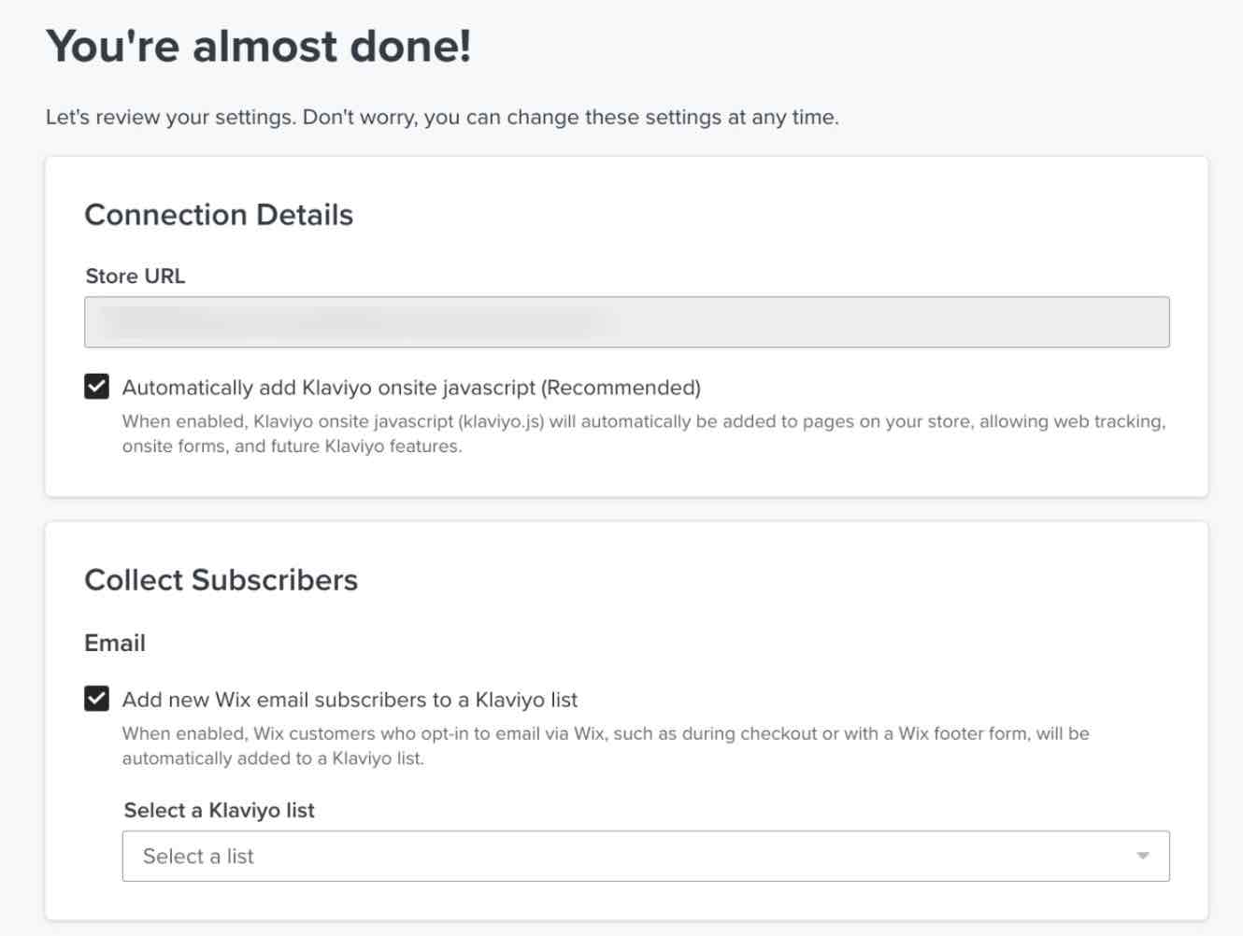Click the Select a Klaviyo list label
1243x936 pixels.
[219, 810]
